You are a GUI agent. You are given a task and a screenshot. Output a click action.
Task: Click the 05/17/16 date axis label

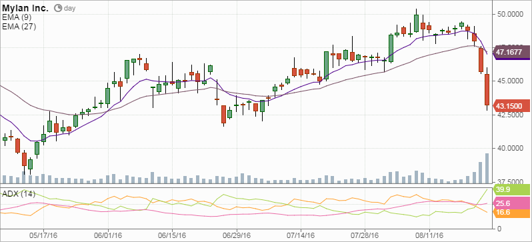coord(43,235)
